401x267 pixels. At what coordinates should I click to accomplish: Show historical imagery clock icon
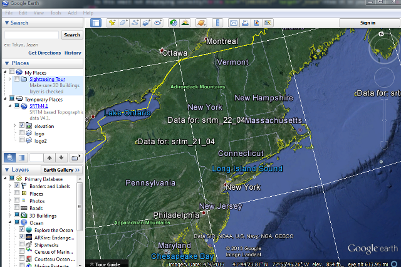(174, 23)
